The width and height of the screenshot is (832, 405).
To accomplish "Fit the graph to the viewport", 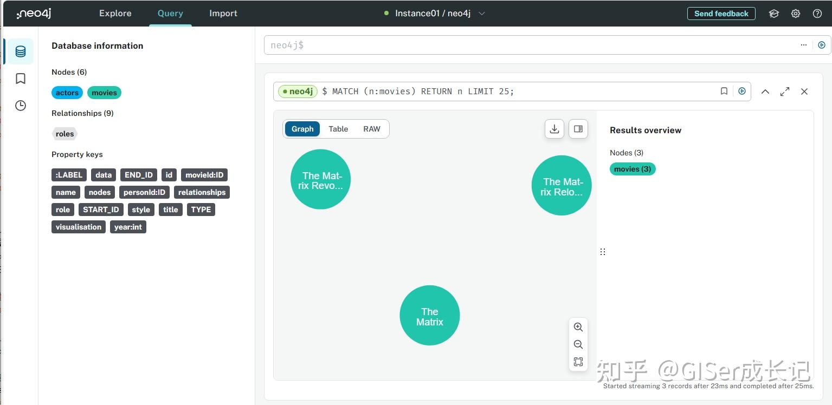I will pyautogui.click(x=578, y=362).
